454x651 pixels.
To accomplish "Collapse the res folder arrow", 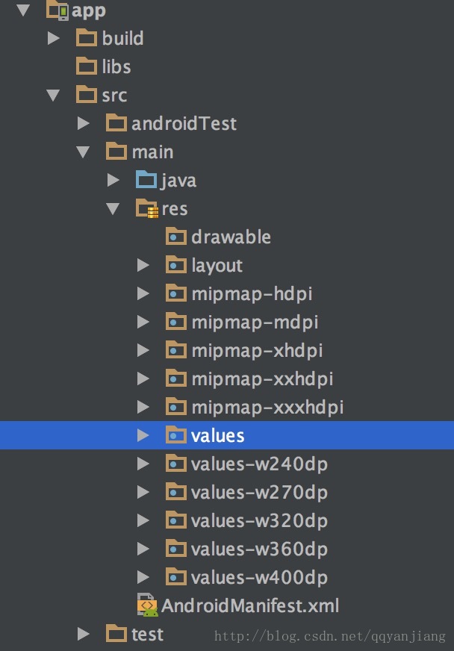I will (x=113, y=208).
